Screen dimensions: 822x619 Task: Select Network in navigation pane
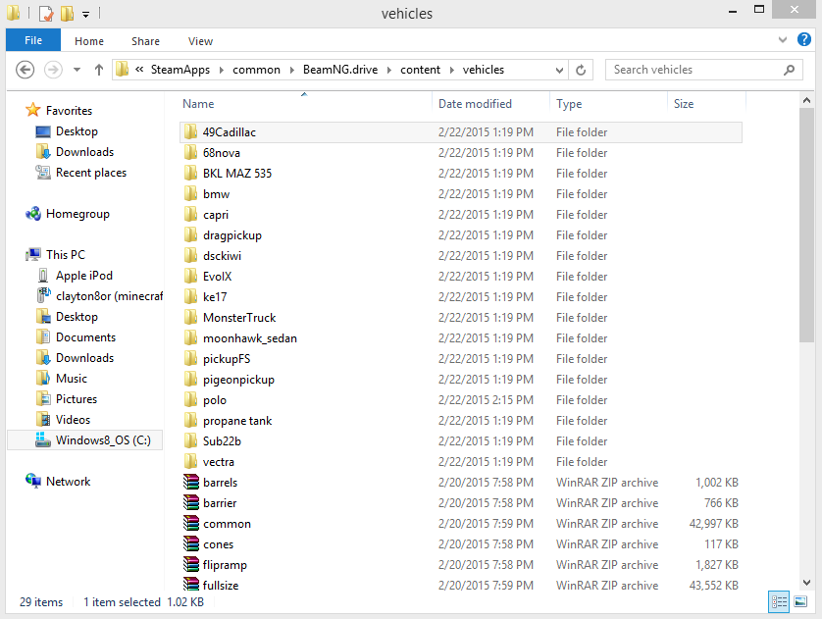click(x=68, y=481)
